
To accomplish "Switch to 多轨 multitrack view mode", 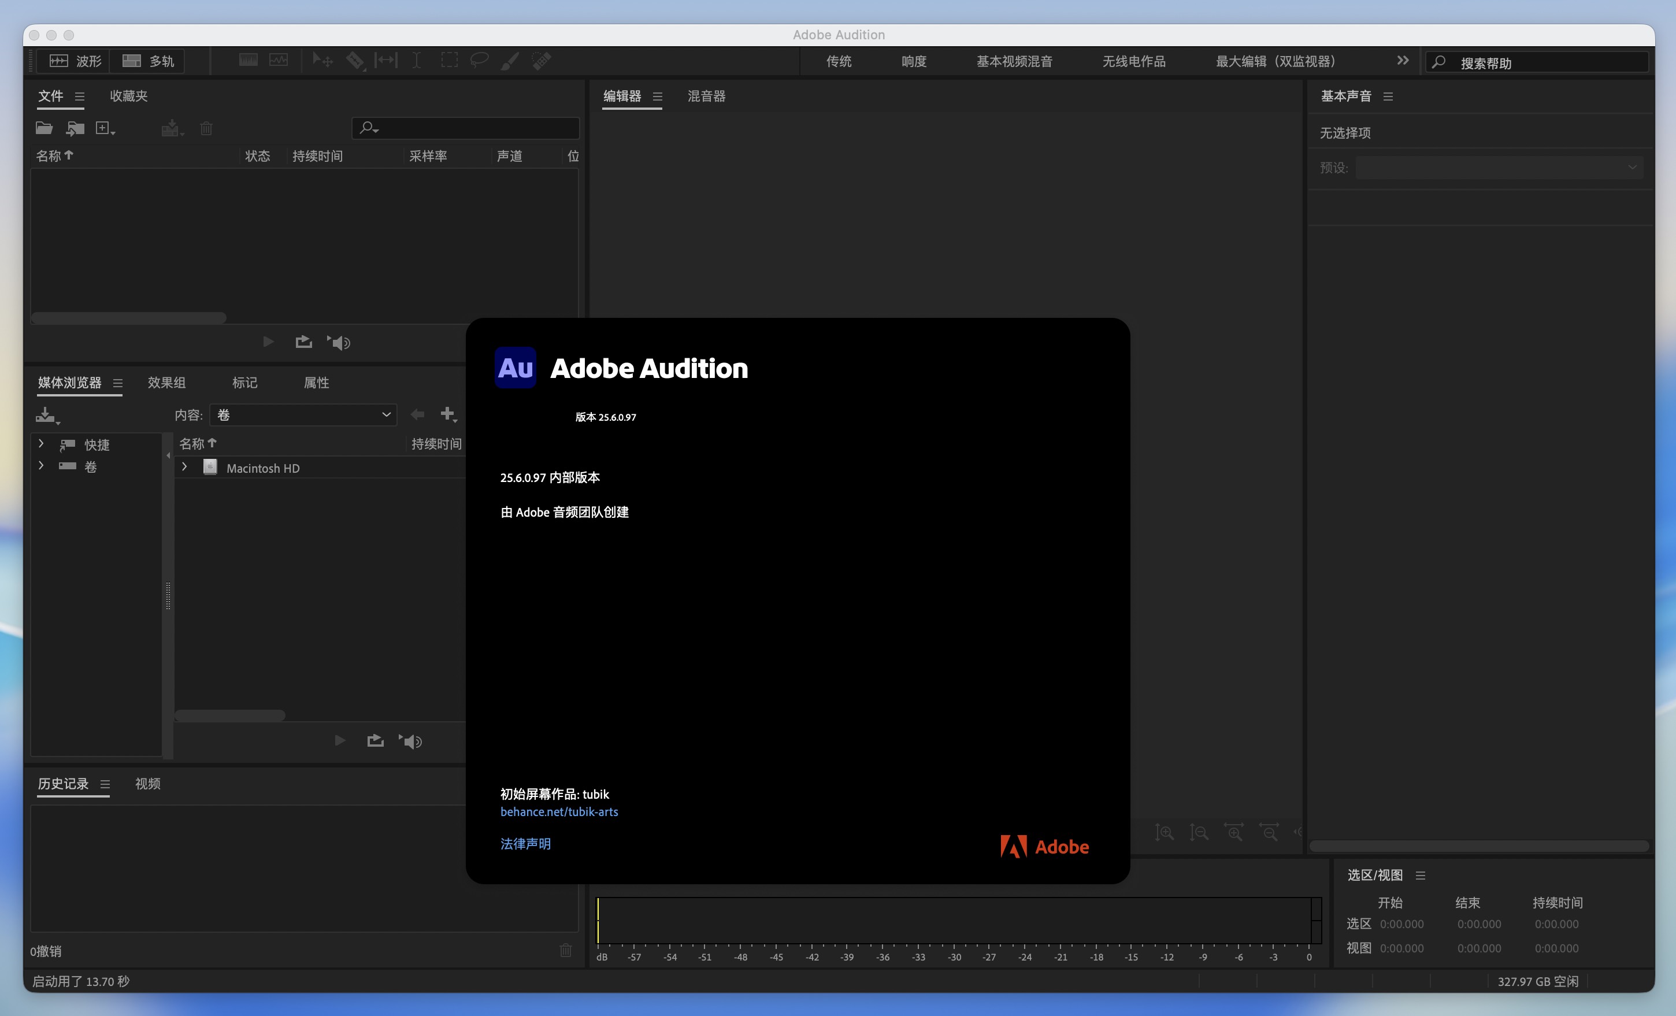I will [x=147, y=61].
